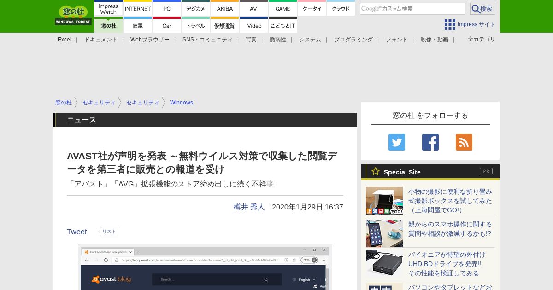Open the AKIBA tab

pos(225,9)
